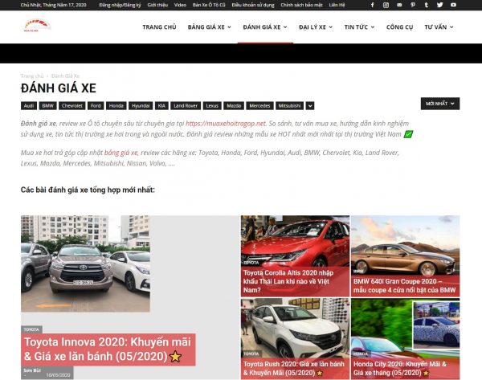Open the Instagram social icon
The height and width of the screenshot is (380, 482).
tap(386, 5)
